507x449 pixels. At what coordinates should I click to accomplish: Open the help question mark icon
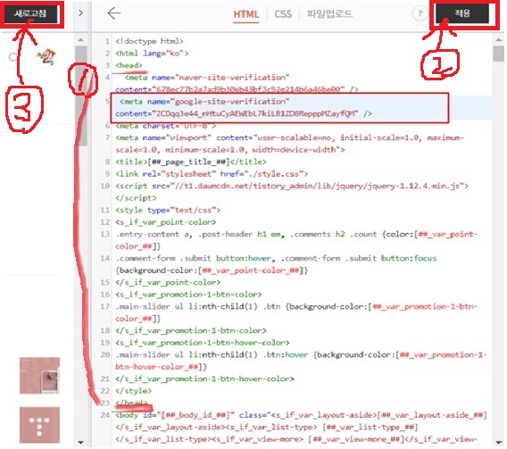pyautogui.click(x=420, y=13)
